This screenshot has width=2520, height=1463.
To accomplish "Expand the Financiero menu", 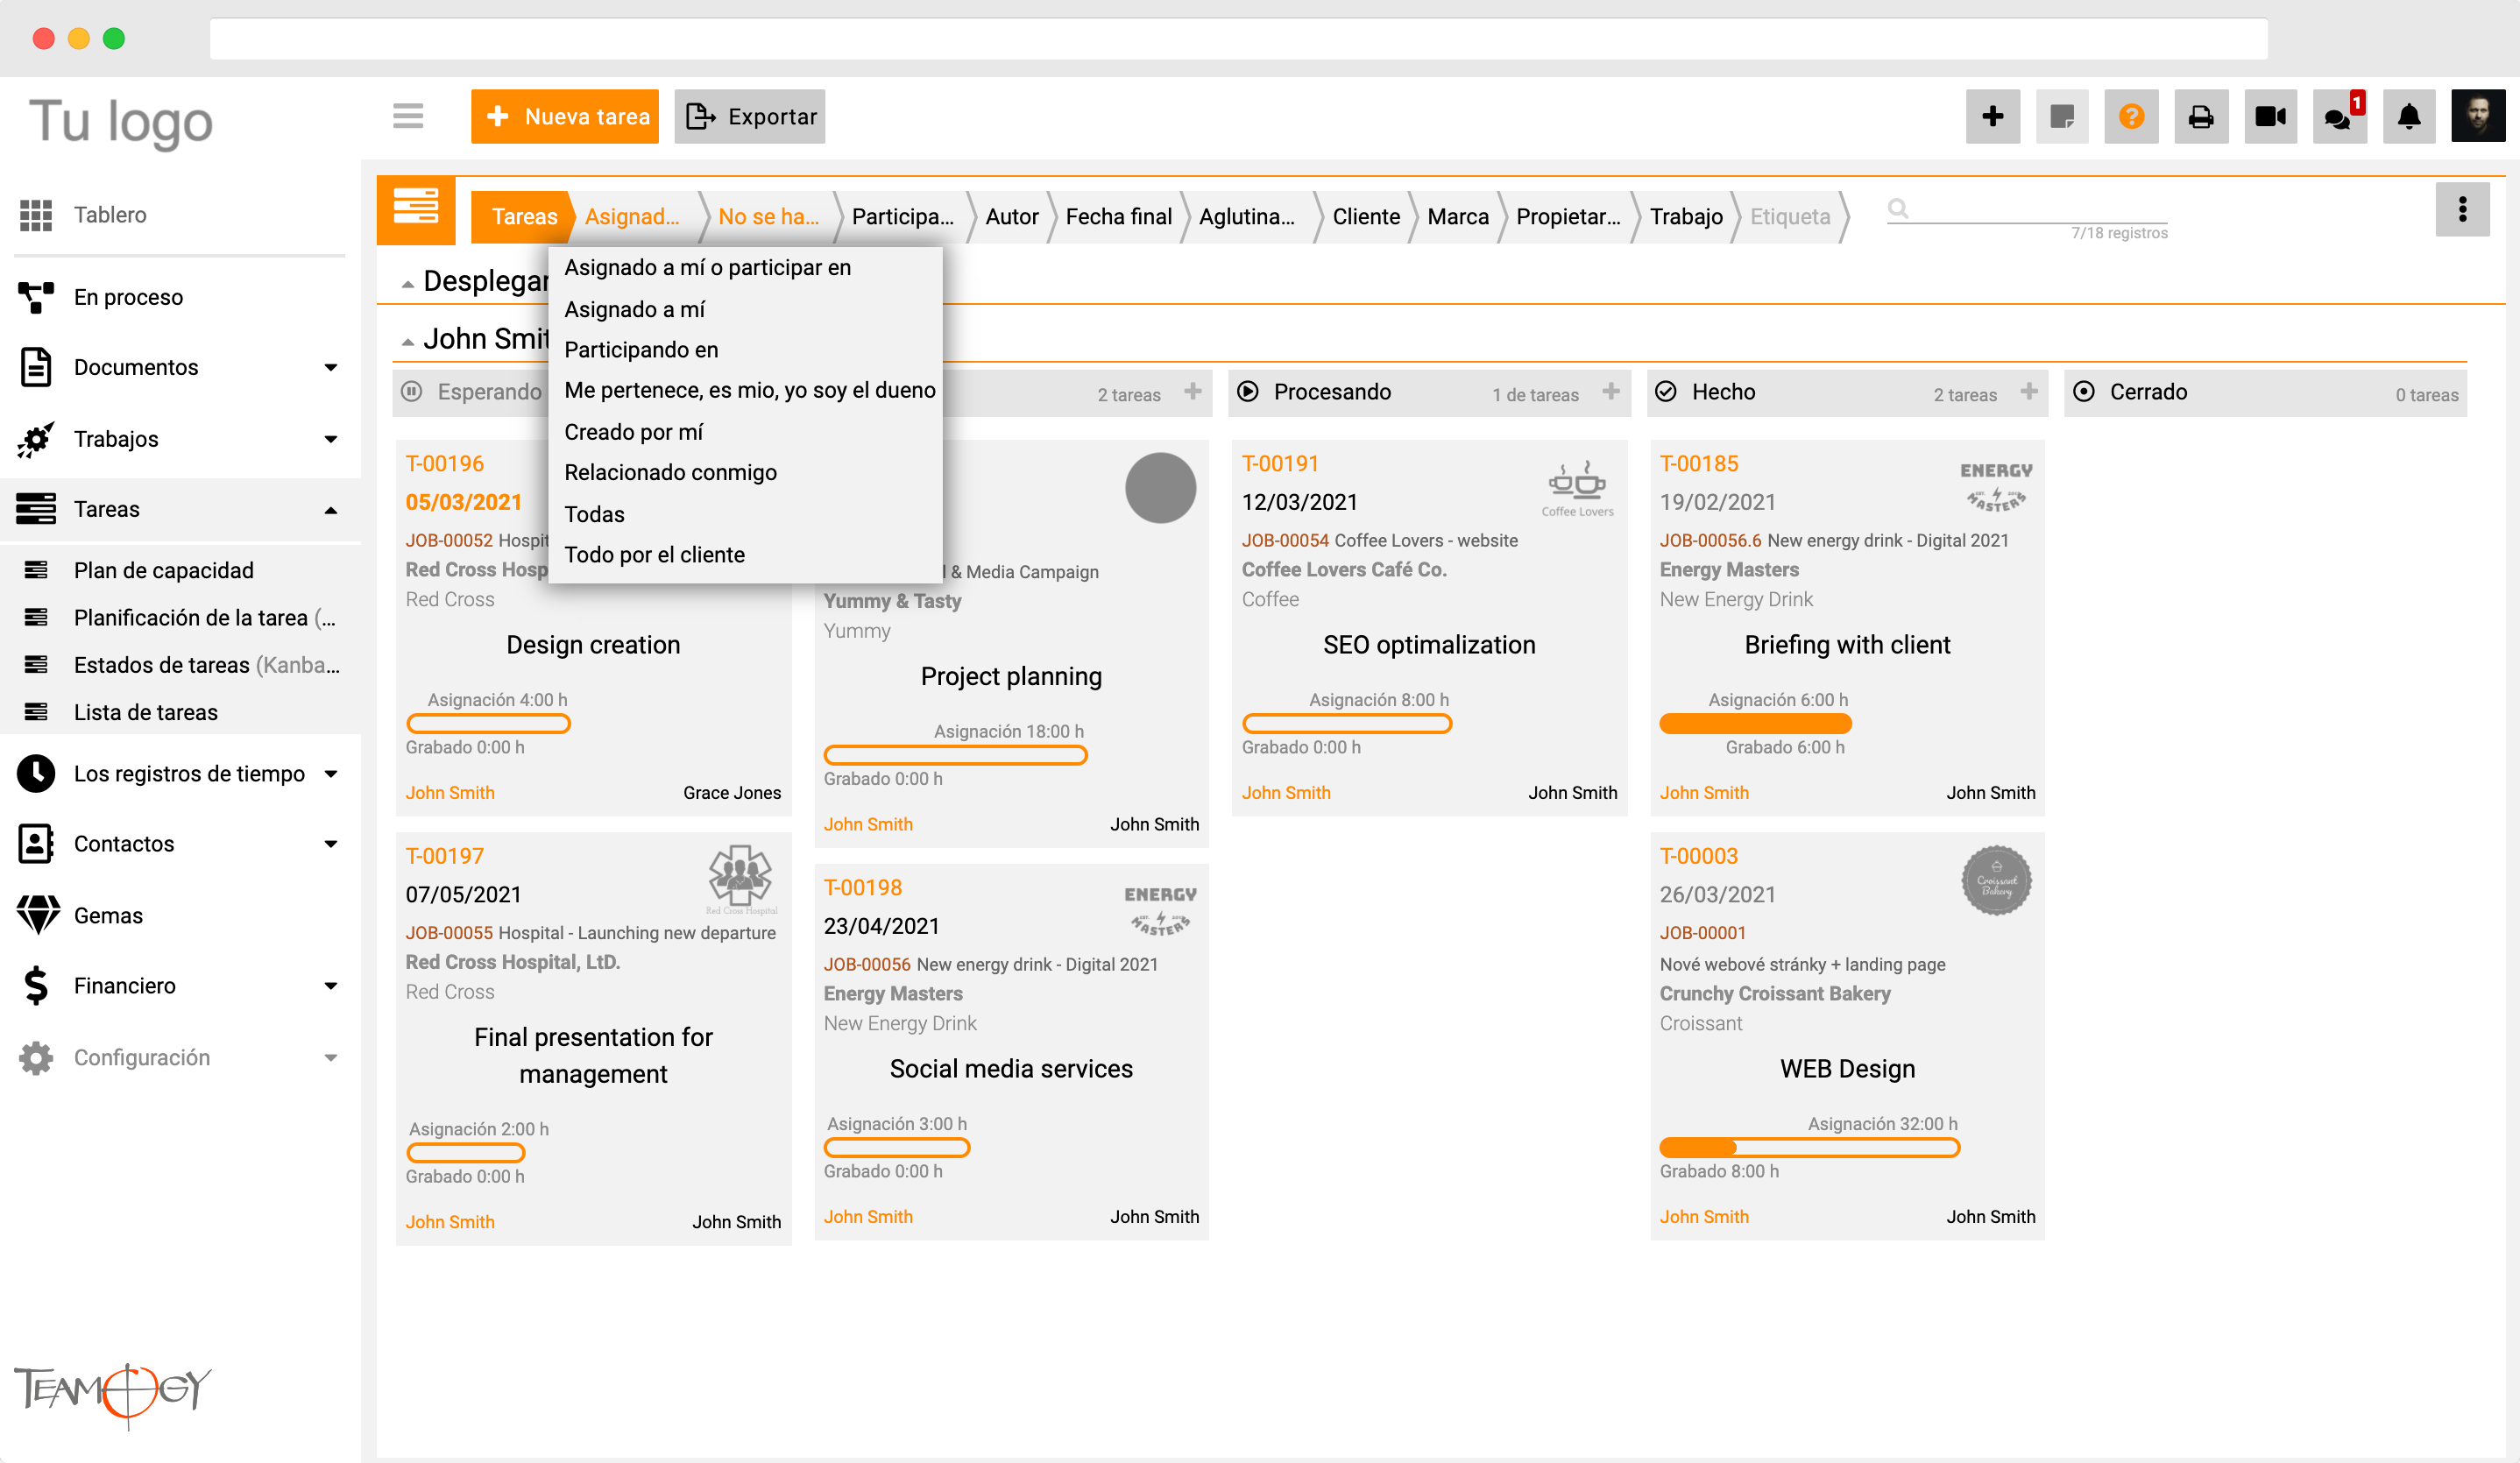I will click(x=330, y=986).
